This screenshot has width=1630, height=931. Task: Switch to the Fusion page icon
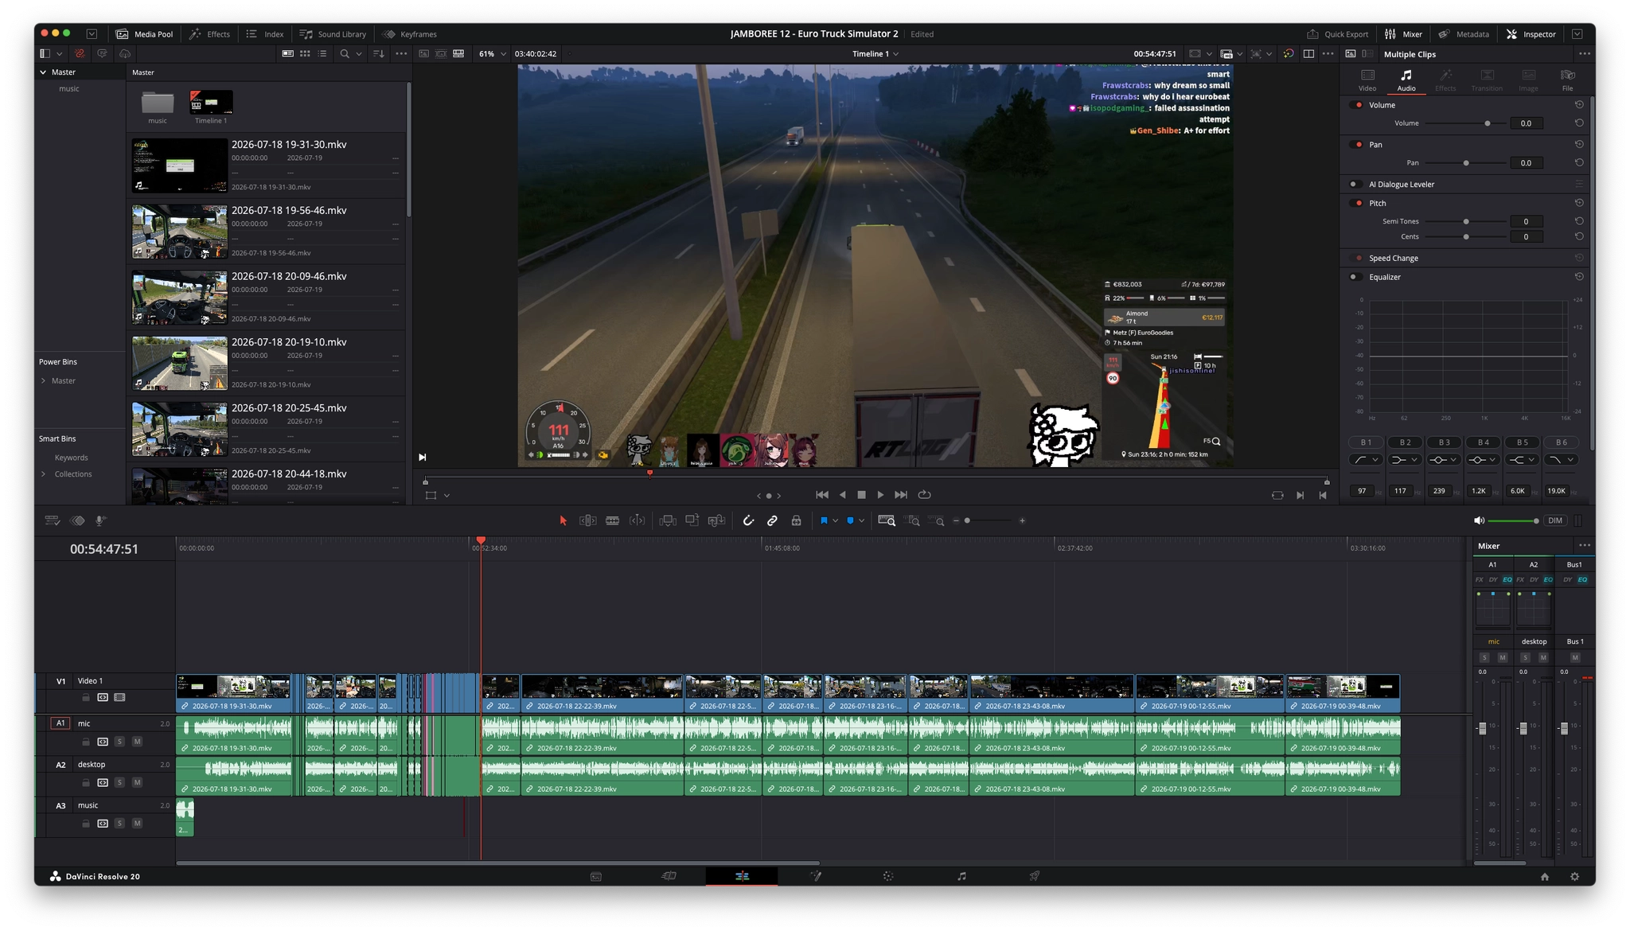pyautogui.click(x=816, y=876)
